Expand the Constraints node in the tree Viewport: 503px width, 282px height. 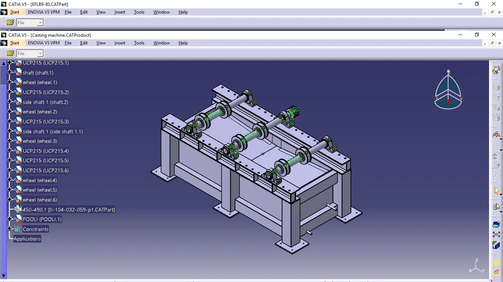[10, 228]
